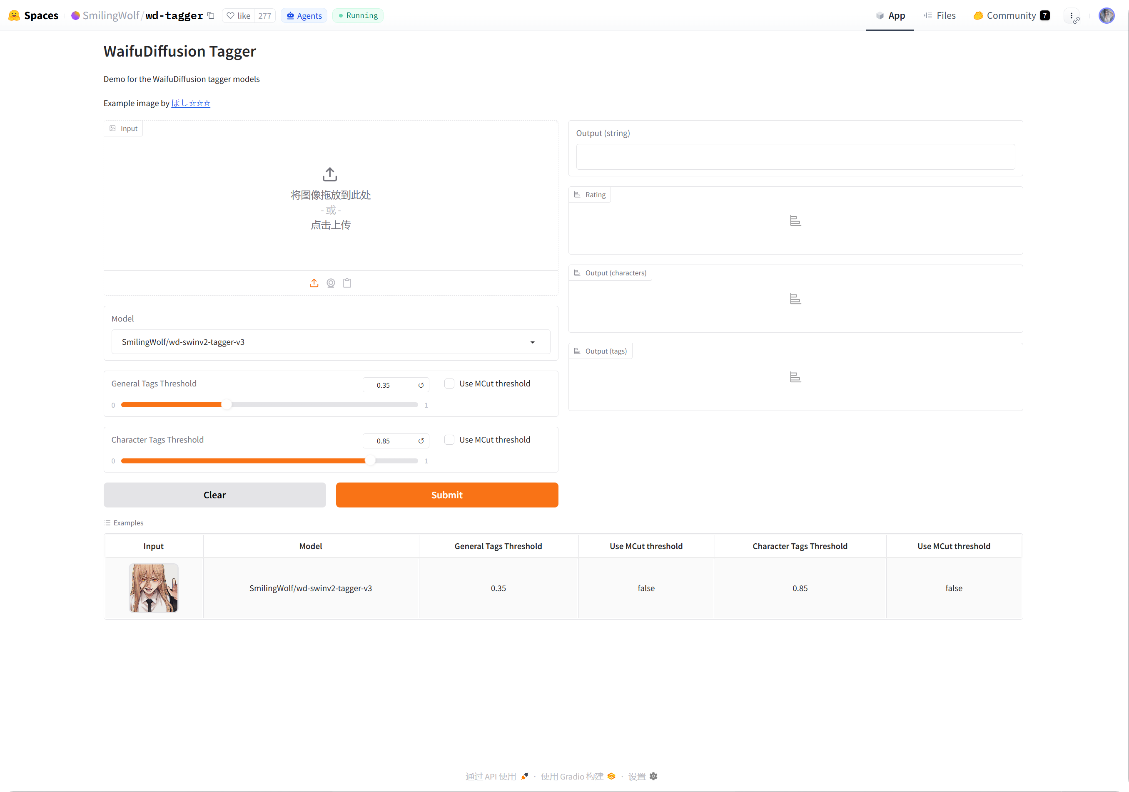Select the webcam source icon
1129x792 pixels.
[330, 283]
